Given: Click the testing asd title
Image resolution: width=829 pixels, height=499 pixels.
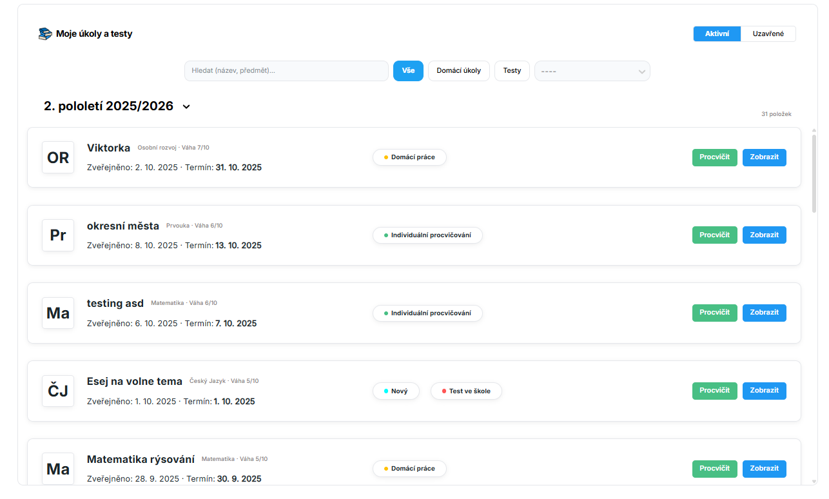Looking at the screenshot, I should (115, 304).
